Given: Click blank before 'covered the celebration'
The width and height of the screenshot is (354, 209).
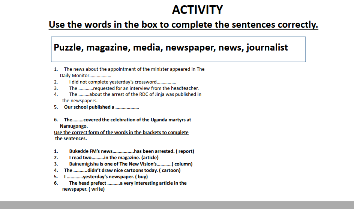Looking at the screenshot, I should click(x=78, y=120).
